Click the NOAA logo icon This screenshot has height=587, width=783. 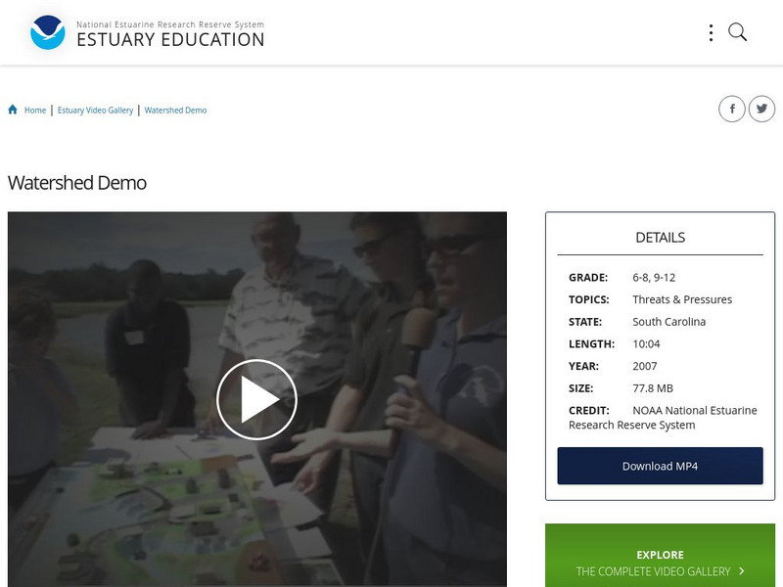click(48, 32)
